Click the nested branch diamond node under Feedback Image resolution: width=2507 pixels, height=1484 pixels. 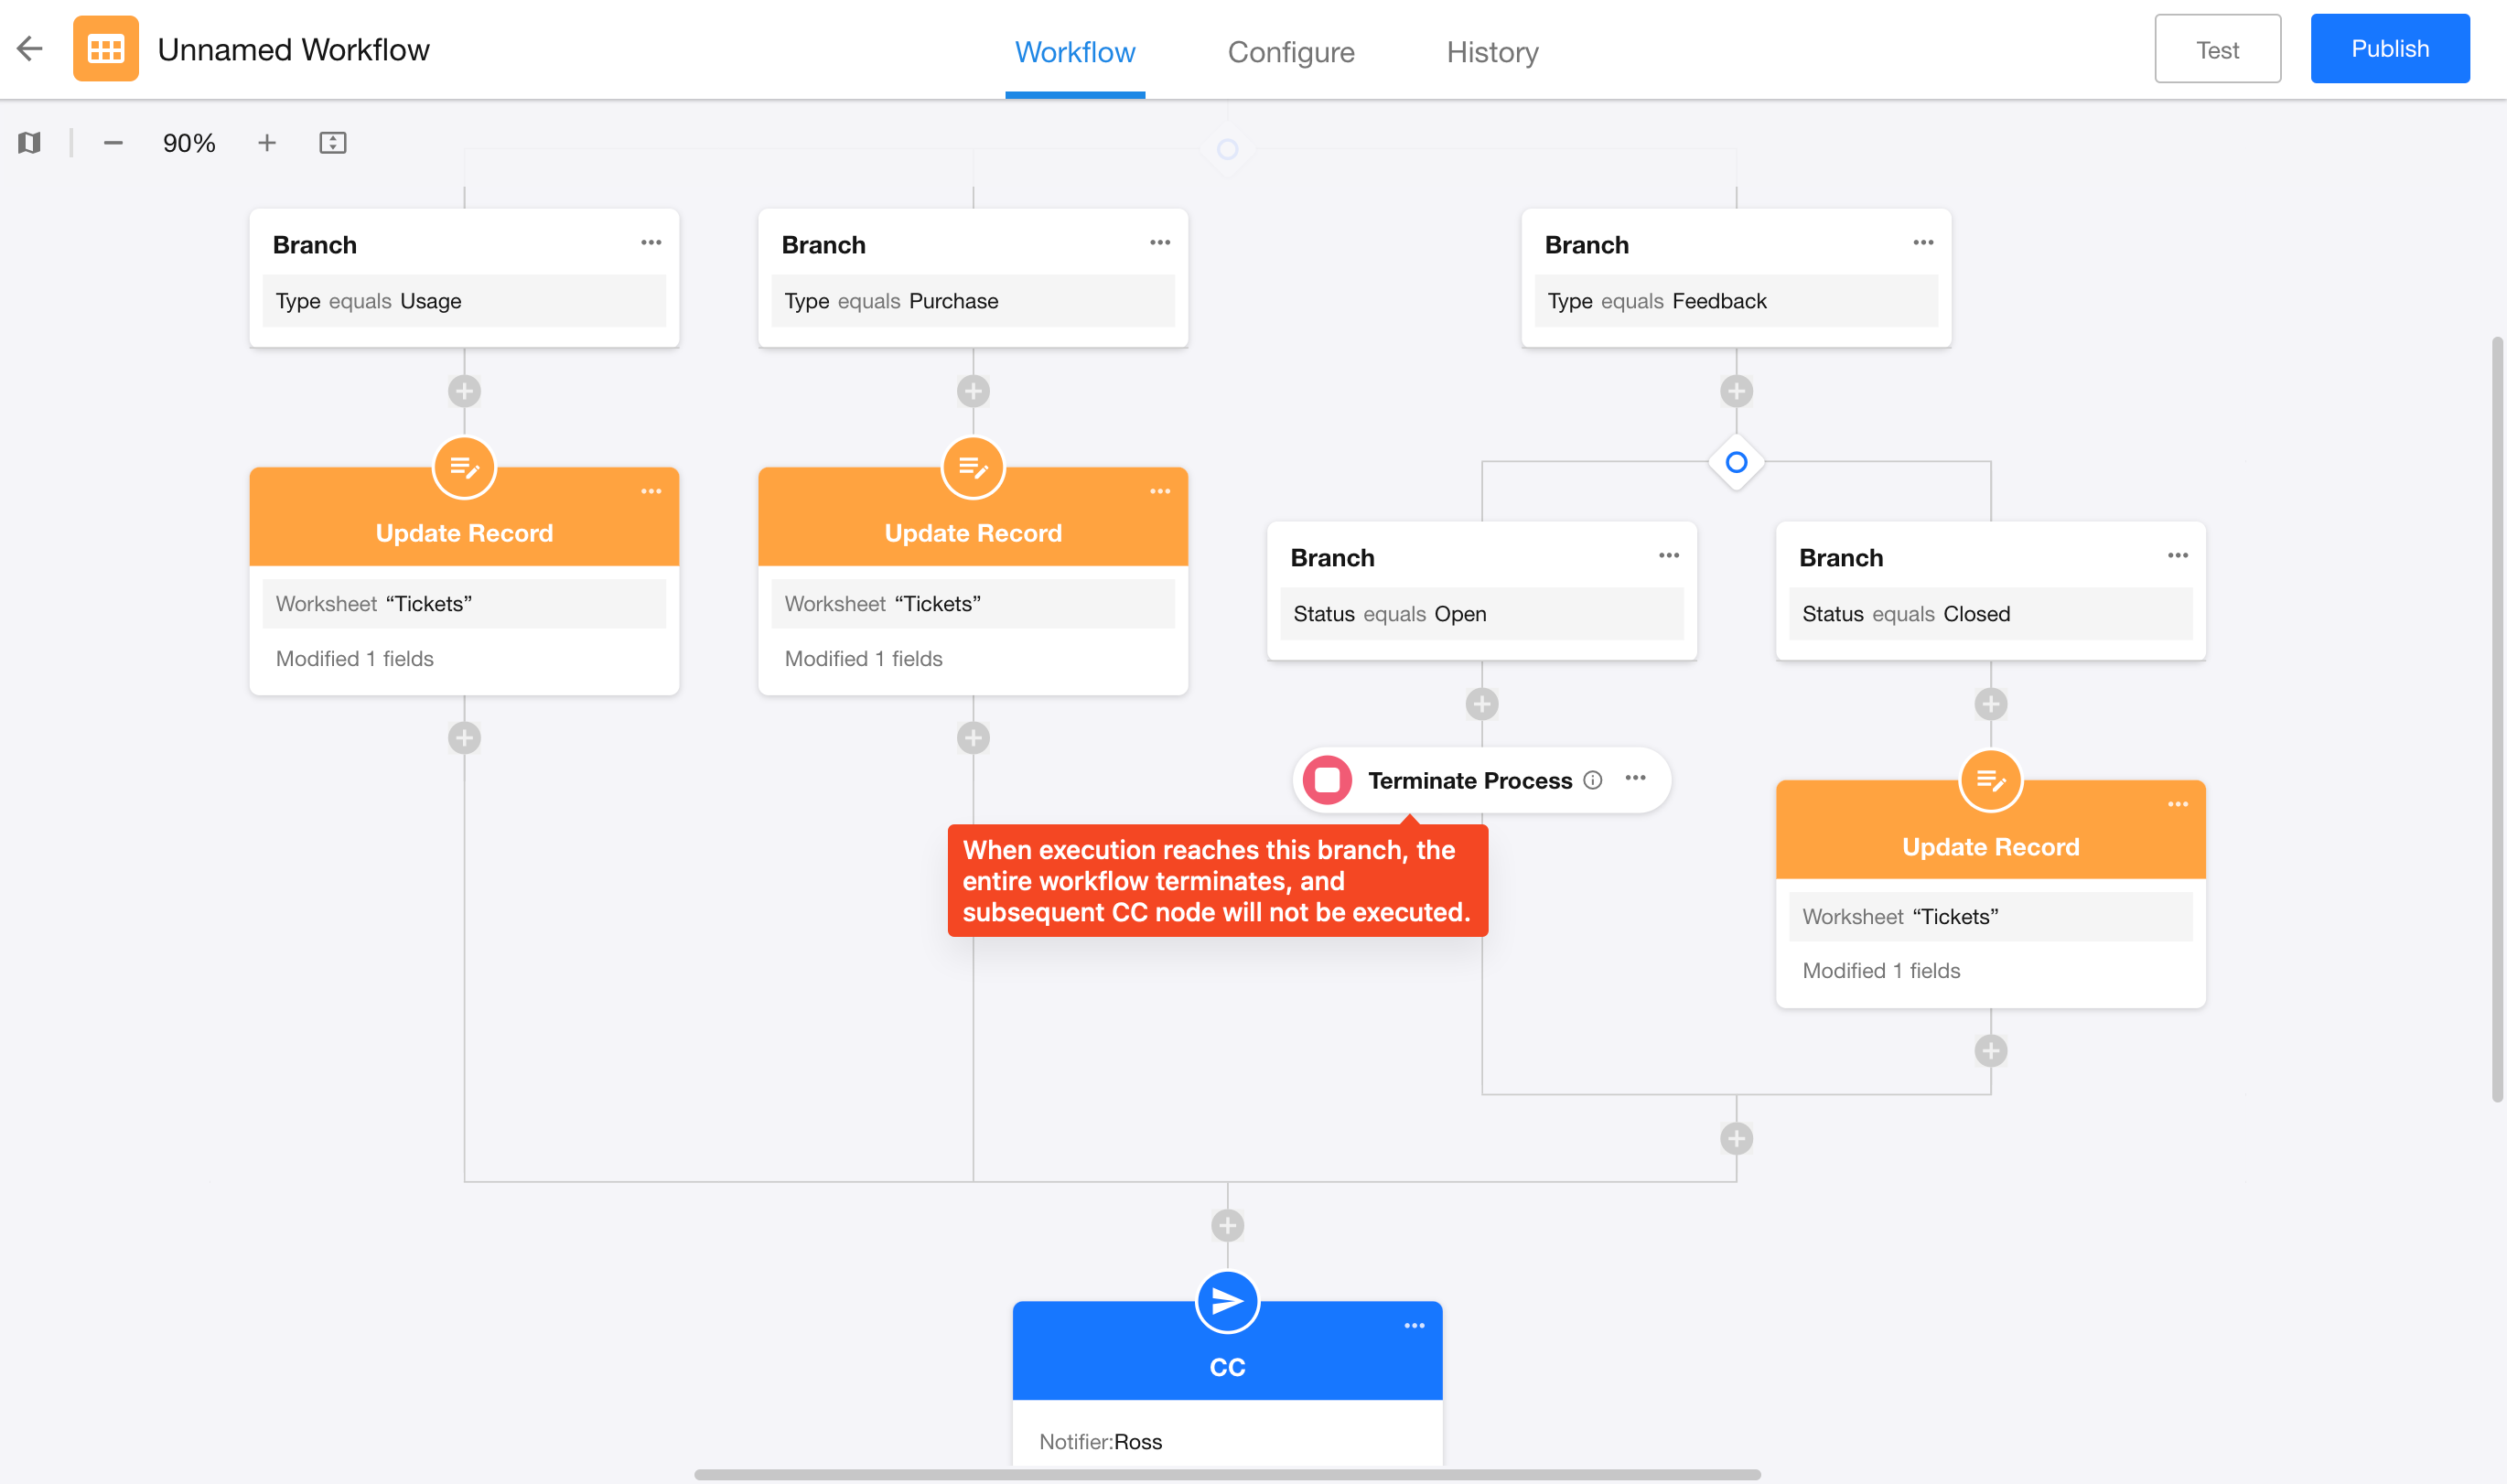coord(1736,462)
